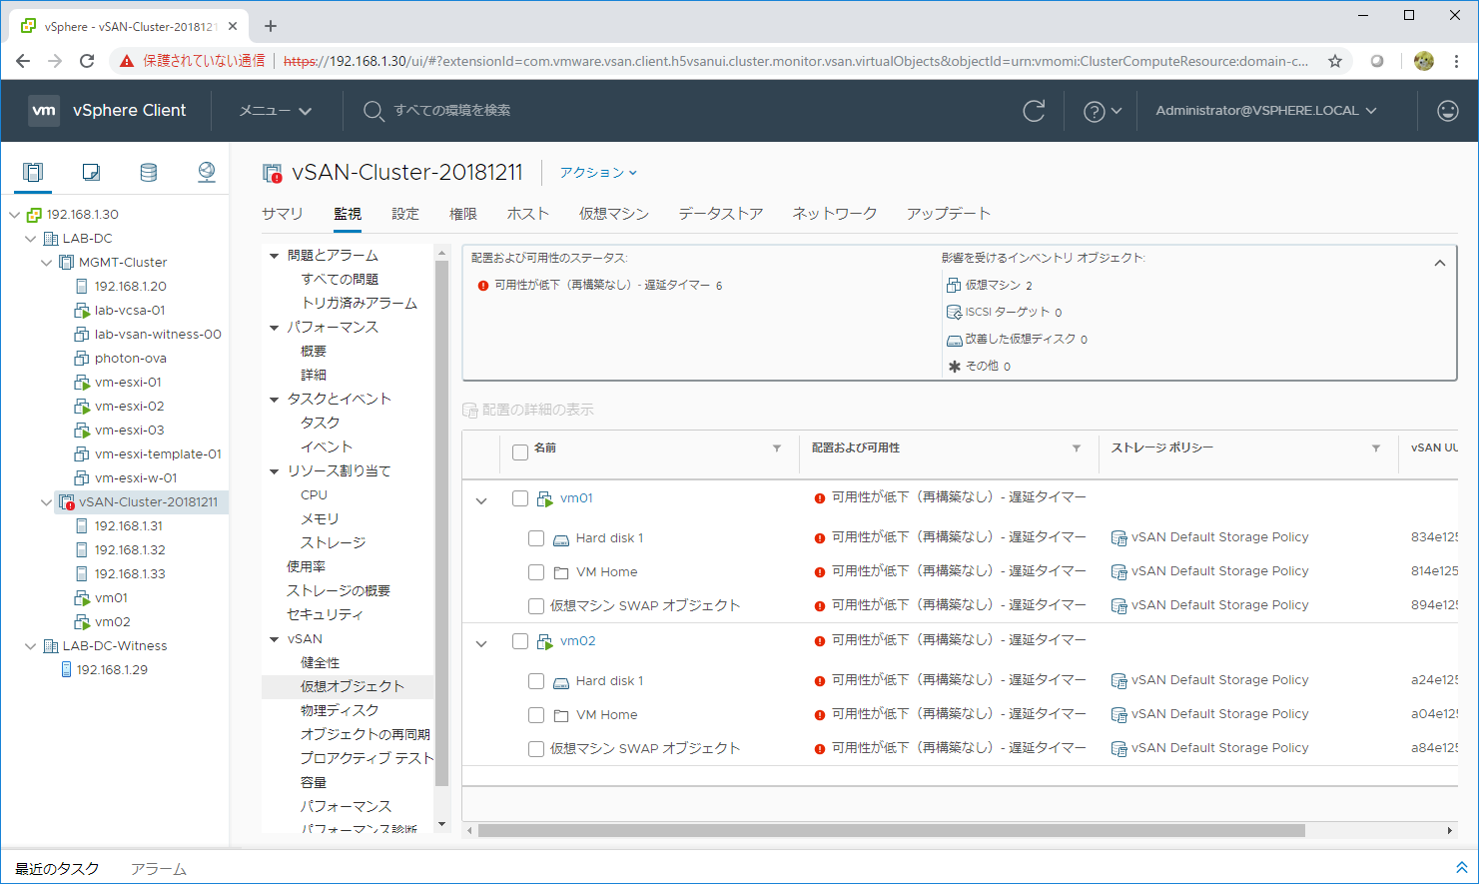1479x884 pixels.
Task: Toggle the select-all checkbox in 名前 header
Action: 520,452
